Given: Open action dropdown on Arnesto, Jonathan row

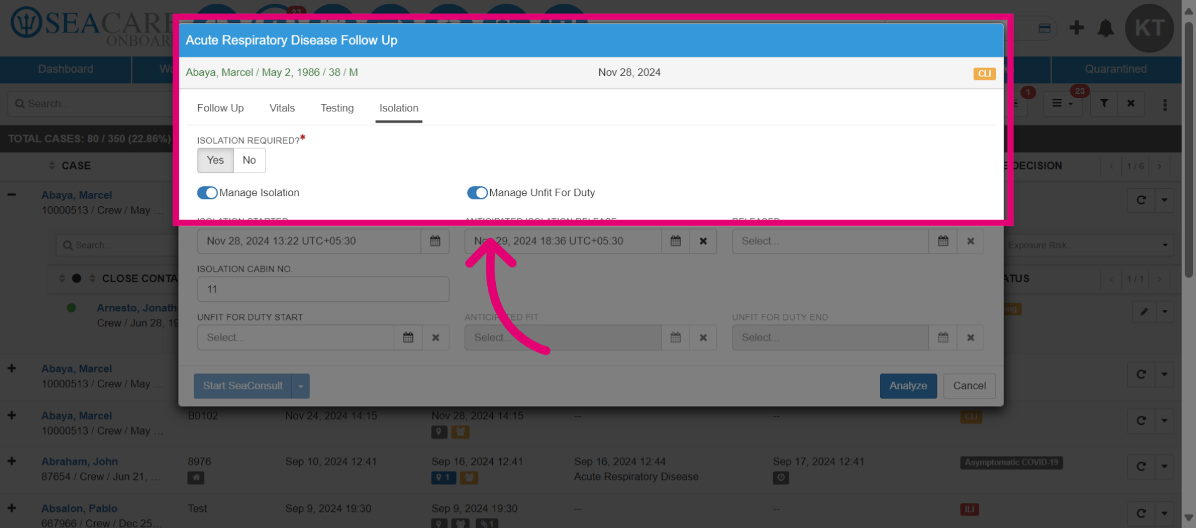Looking at the screenshot, I should (x=1165, y=311).
